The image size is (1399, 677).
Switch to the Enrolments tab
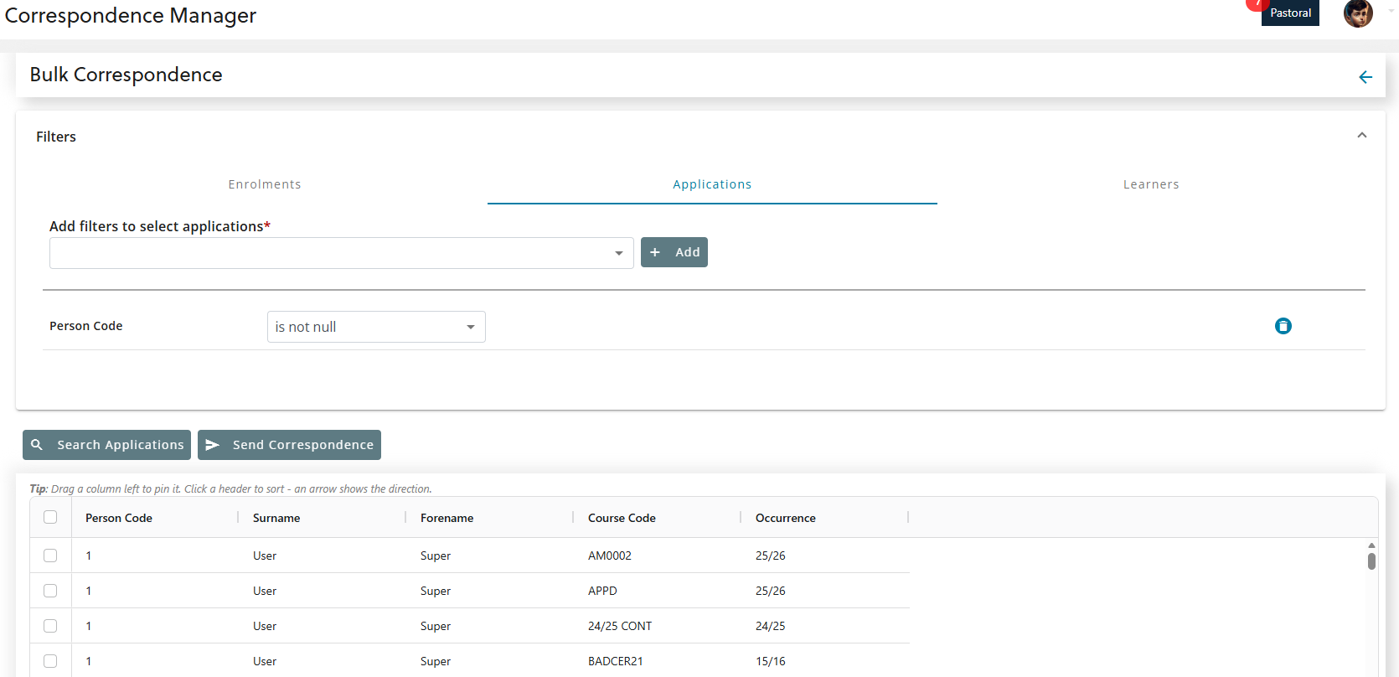tap(265, 184)
